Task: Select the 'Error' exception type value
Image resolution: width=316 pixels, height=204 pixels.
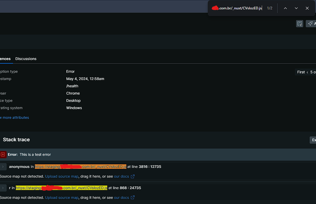Action: (70, 72)
